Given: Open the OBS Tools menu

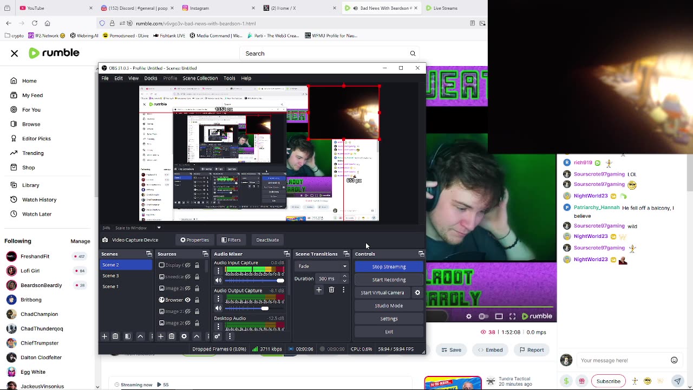Looking at the screenshot, I should click(x=229, y=78).
